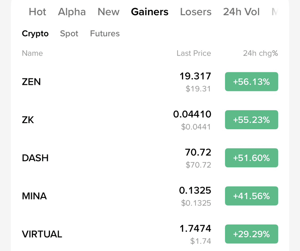Click the +51.60% change badge
The width and height of the screenshot is (300, 251).
tap(252, 158)
